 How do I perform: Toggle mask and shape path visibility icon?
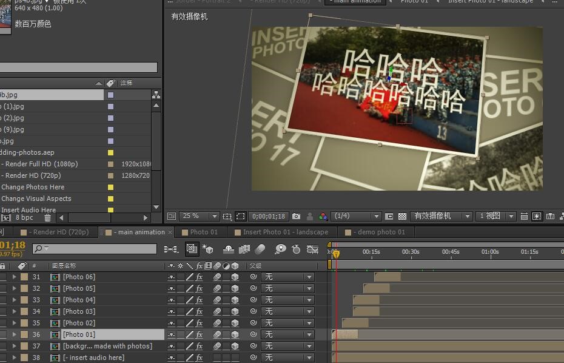(240, 216)
